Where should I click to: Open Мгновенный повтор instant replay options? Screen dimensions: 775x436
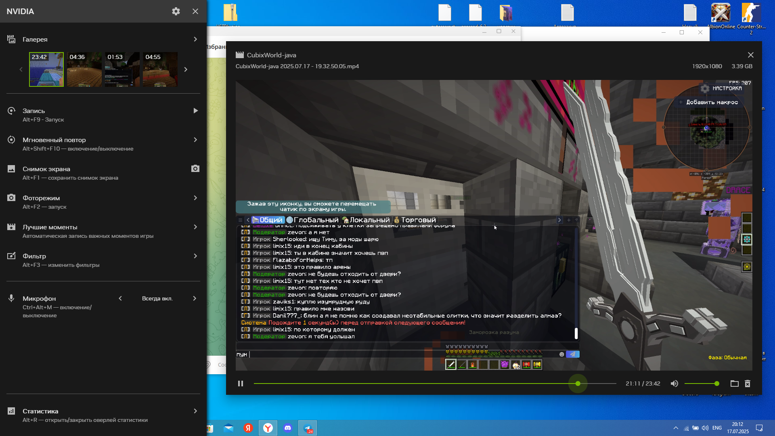click(x=103, y=144)
